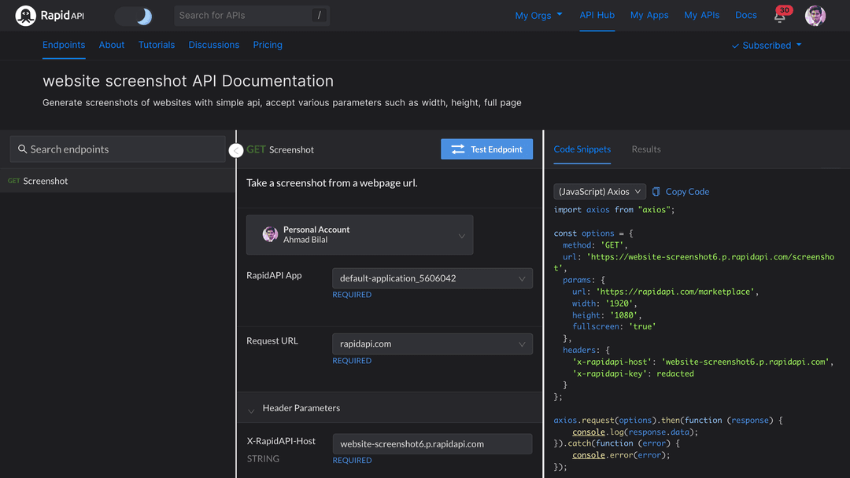The width and height of the screenshot is (850, 478).
Task: Click the magnifier icon in endpoint search
Action: (21, 149)
